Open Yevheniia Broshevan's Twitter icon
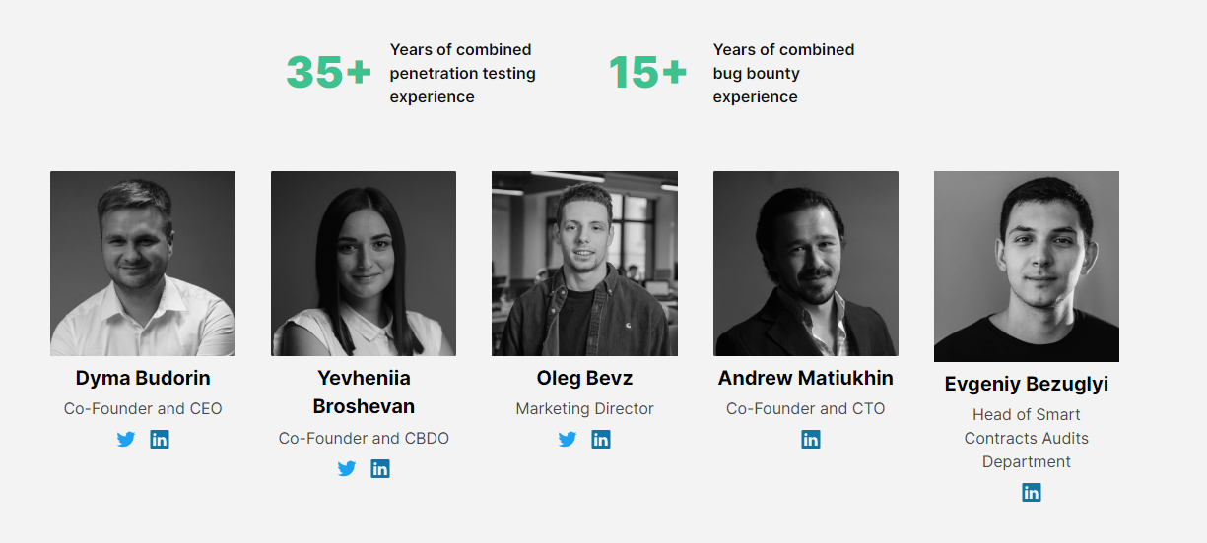 click(347, 469)
